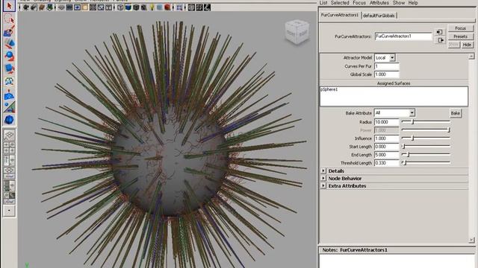
Task: Expand the Details section
Action: point(323,171)
